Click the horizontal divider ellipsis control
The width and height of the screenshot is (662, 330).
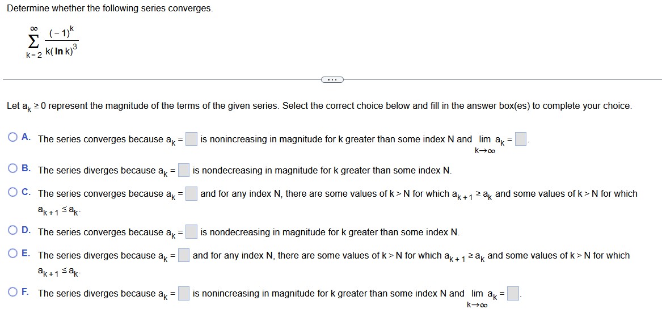[x=331, y=79]
